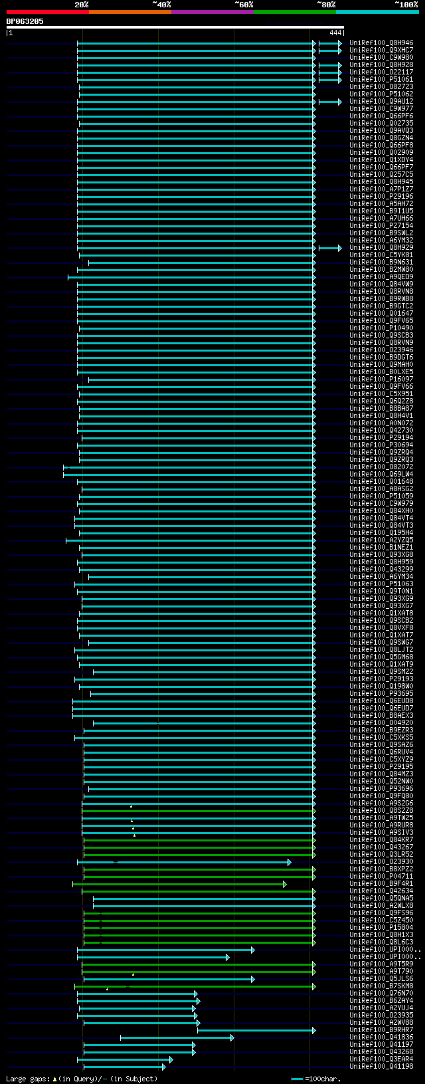Viewport: 425px width, 1084px height.
Task: Select label UniRef100_A9TW25
Action: (x=381, y=818)
